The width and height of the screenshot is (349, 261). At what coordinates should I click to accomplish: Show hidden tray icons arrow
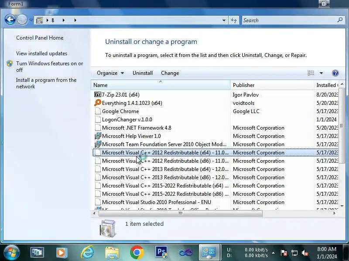pyautogui.click(x=274, y=253)
